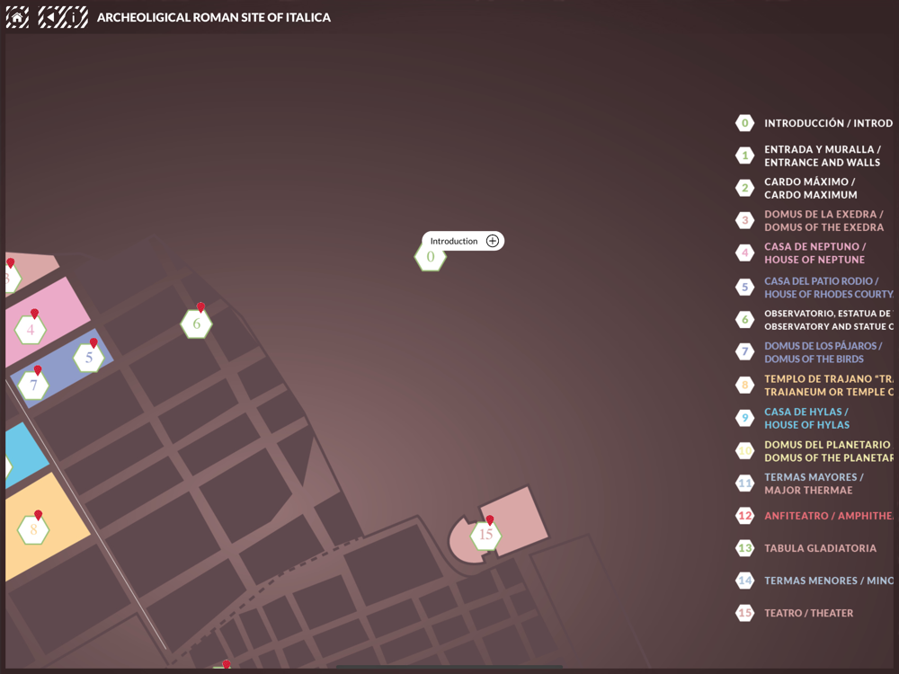This screenshot has width=899, height=674.
Task: Open Observatory and Statue legend entry
Action: (x=814, y=320)
